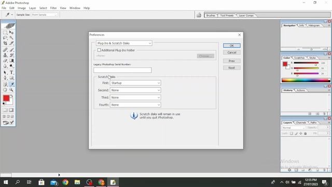Viewport: 332px width, 187px height.
Task: Select the Clone Stamp tool
Action: tap(5, 56)
